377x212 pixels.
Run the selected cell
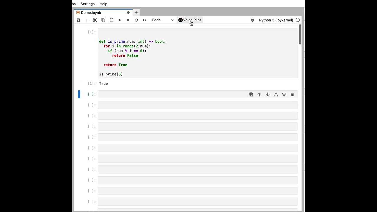point(120,20)
